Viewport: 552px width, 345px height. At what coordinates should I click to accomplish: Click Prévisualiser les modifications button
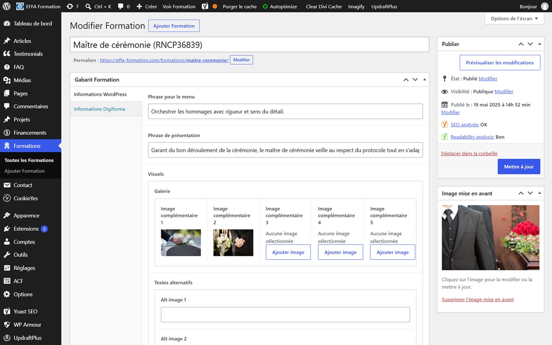click(500, 62)
